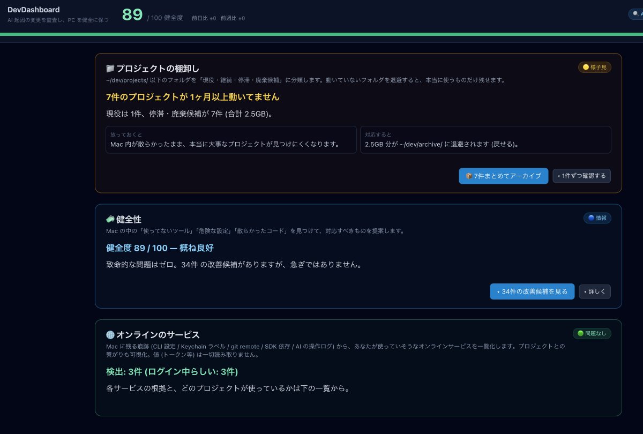Expand details via the 詳しく disclosure button
This screenshot has width=643, height=434.
pos(595,291)
